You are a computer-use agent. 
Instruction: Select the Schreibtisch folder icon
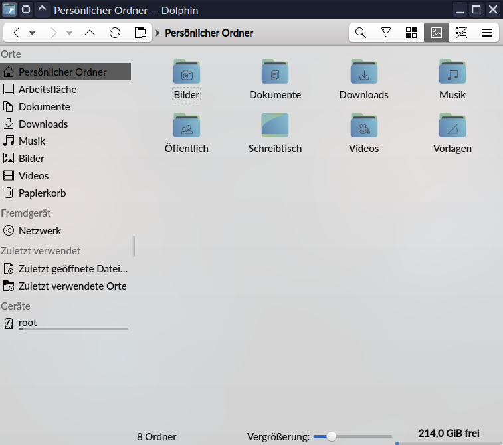tap(275, 126)
